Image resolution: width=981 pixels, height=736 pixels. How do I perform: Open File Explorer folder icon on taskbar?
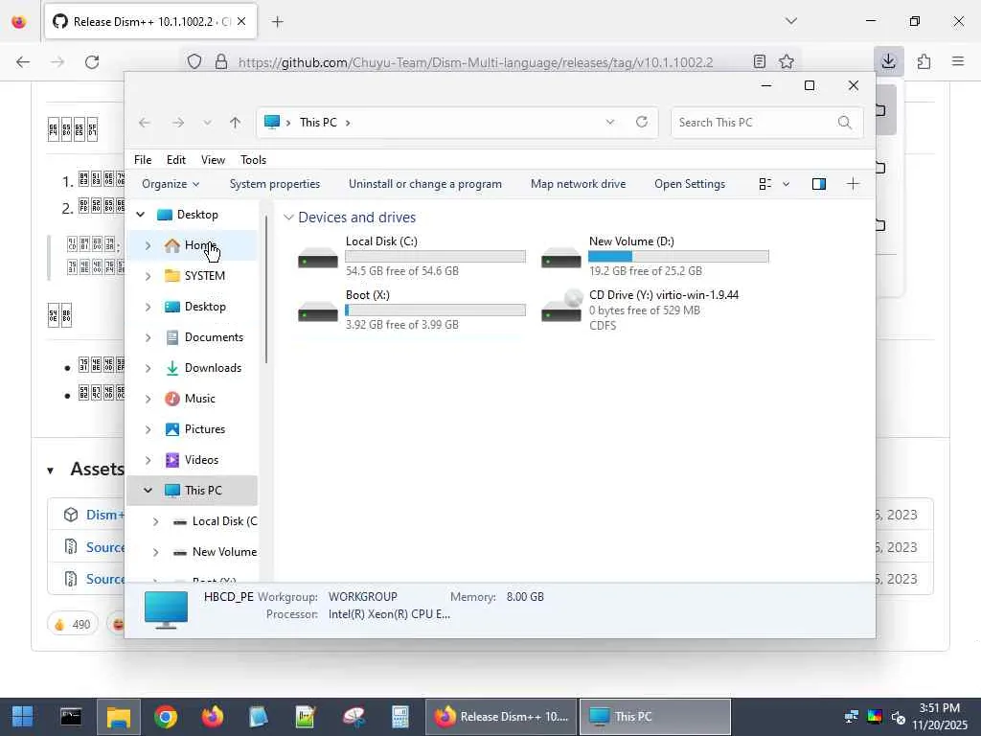click(x=118, y=717)
